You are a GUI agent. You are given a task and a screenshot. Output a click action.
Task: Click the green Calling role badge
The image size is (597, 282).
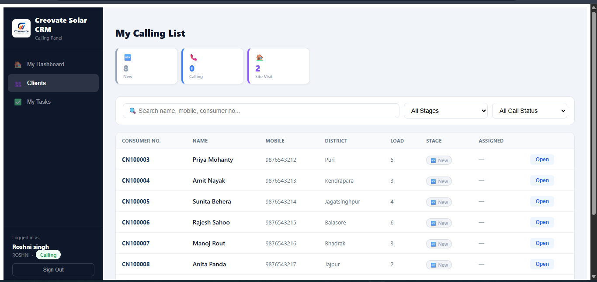pos(48,255)
